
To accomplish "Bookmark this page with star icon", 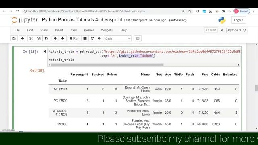I will tap(189, 11).
